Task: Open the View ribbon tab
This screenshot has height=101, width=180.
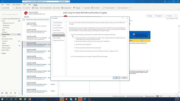Action: pos(24,5)
